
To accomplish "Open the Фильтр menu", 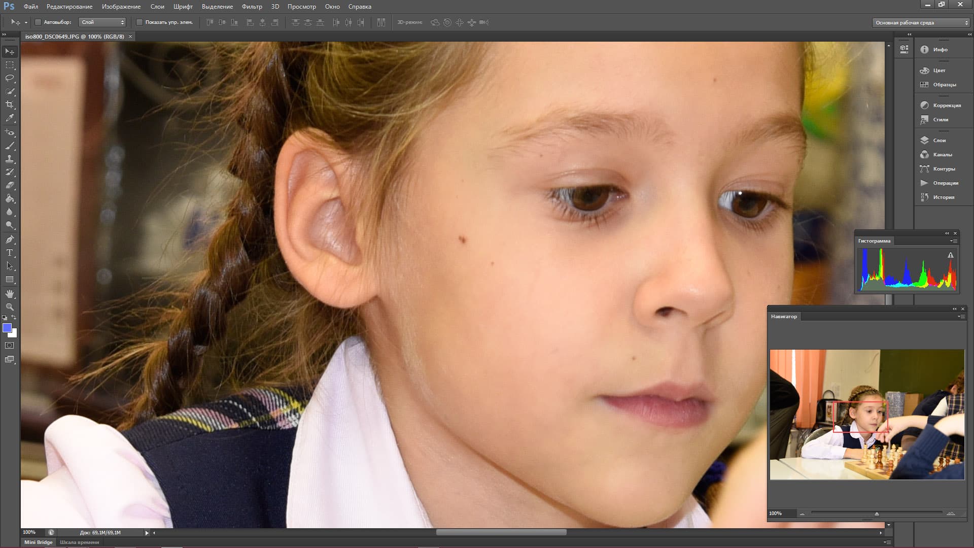I will pos(252,7).
